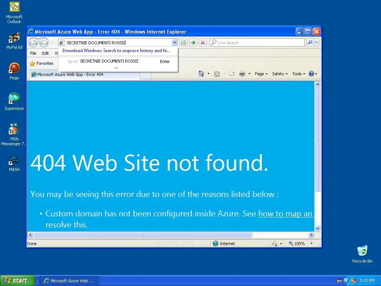Click the Live Search input box
This screenshot has height=286, width=381.
tap(257, 42)
